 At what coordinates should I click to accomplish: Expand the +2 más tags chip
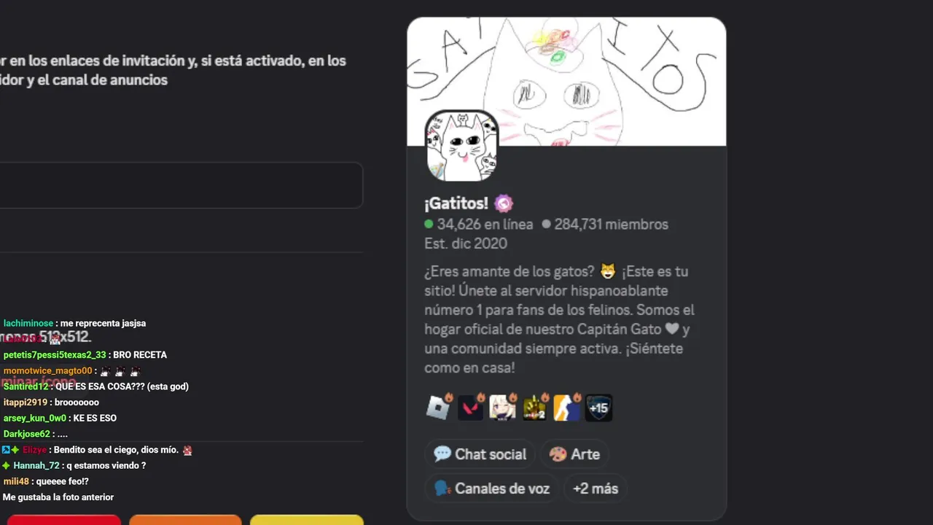click(x=596, y=489)
